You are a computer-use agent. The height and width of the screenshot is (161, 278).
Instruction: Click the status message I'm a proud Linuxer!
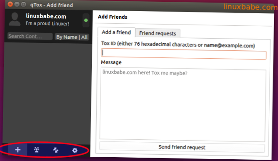coord(48,23)
